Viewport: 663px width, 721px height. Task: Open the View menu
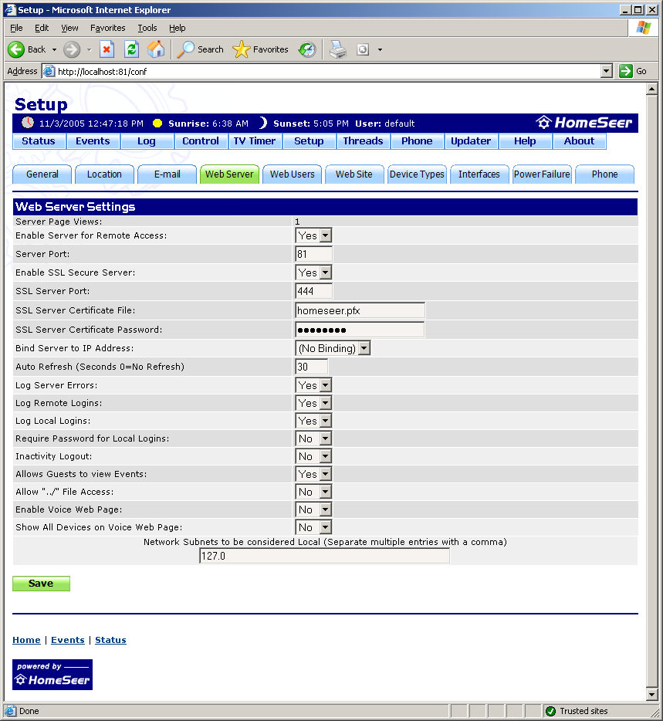pos(70,28)
